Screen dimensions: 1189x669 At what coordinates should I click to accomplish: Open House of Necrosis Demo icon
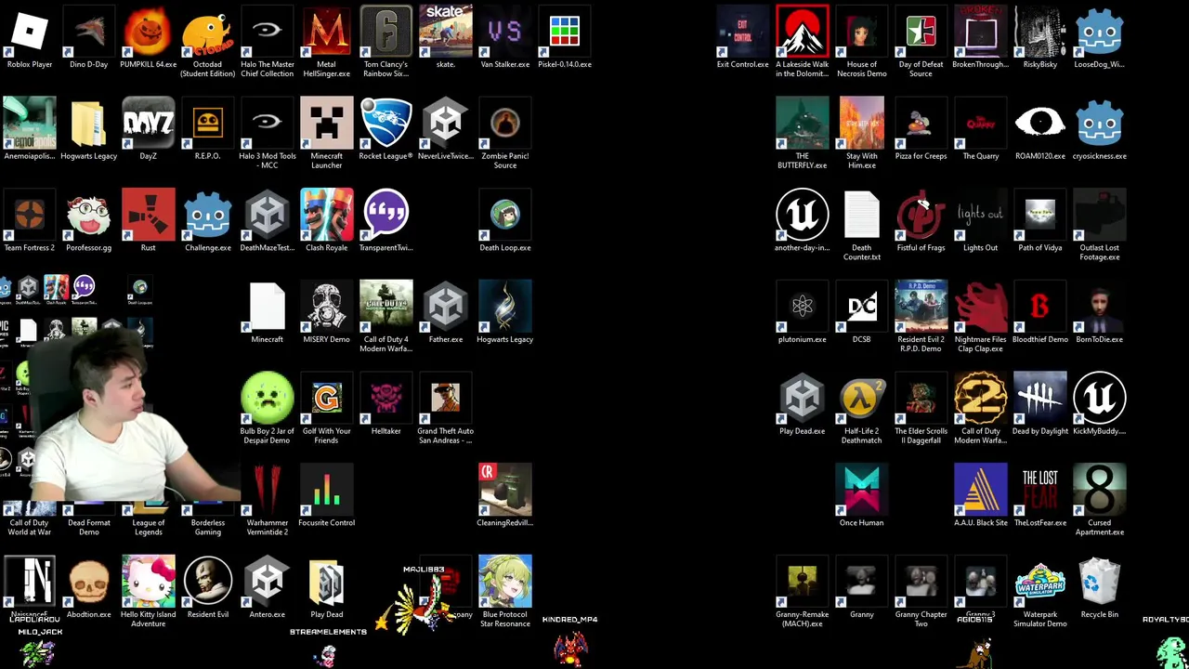pos(862,32)
